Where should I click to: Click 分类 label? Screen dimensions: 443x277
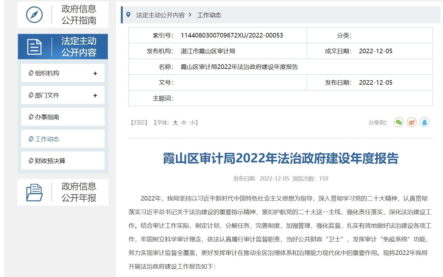[x=344, y=35]
